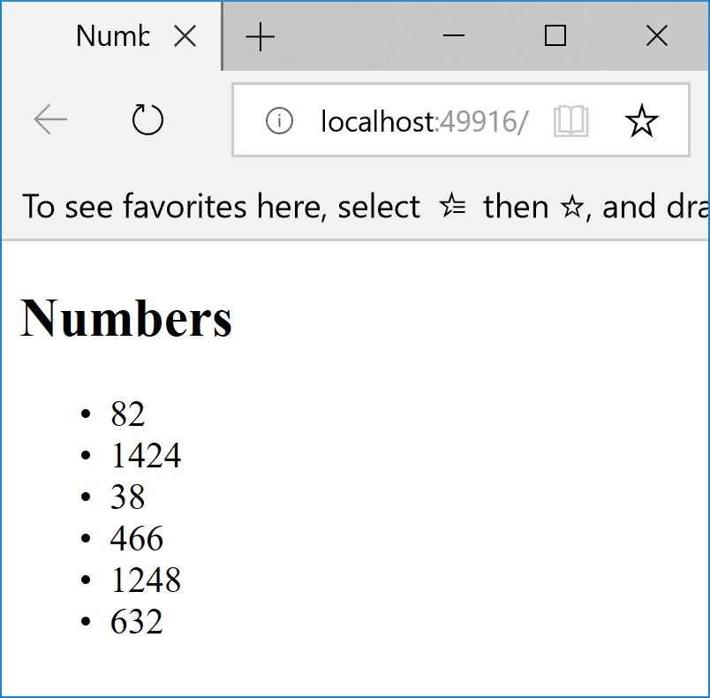Click list item 82
This screenshot has width=710, height=698.
(x=128, y=413)
